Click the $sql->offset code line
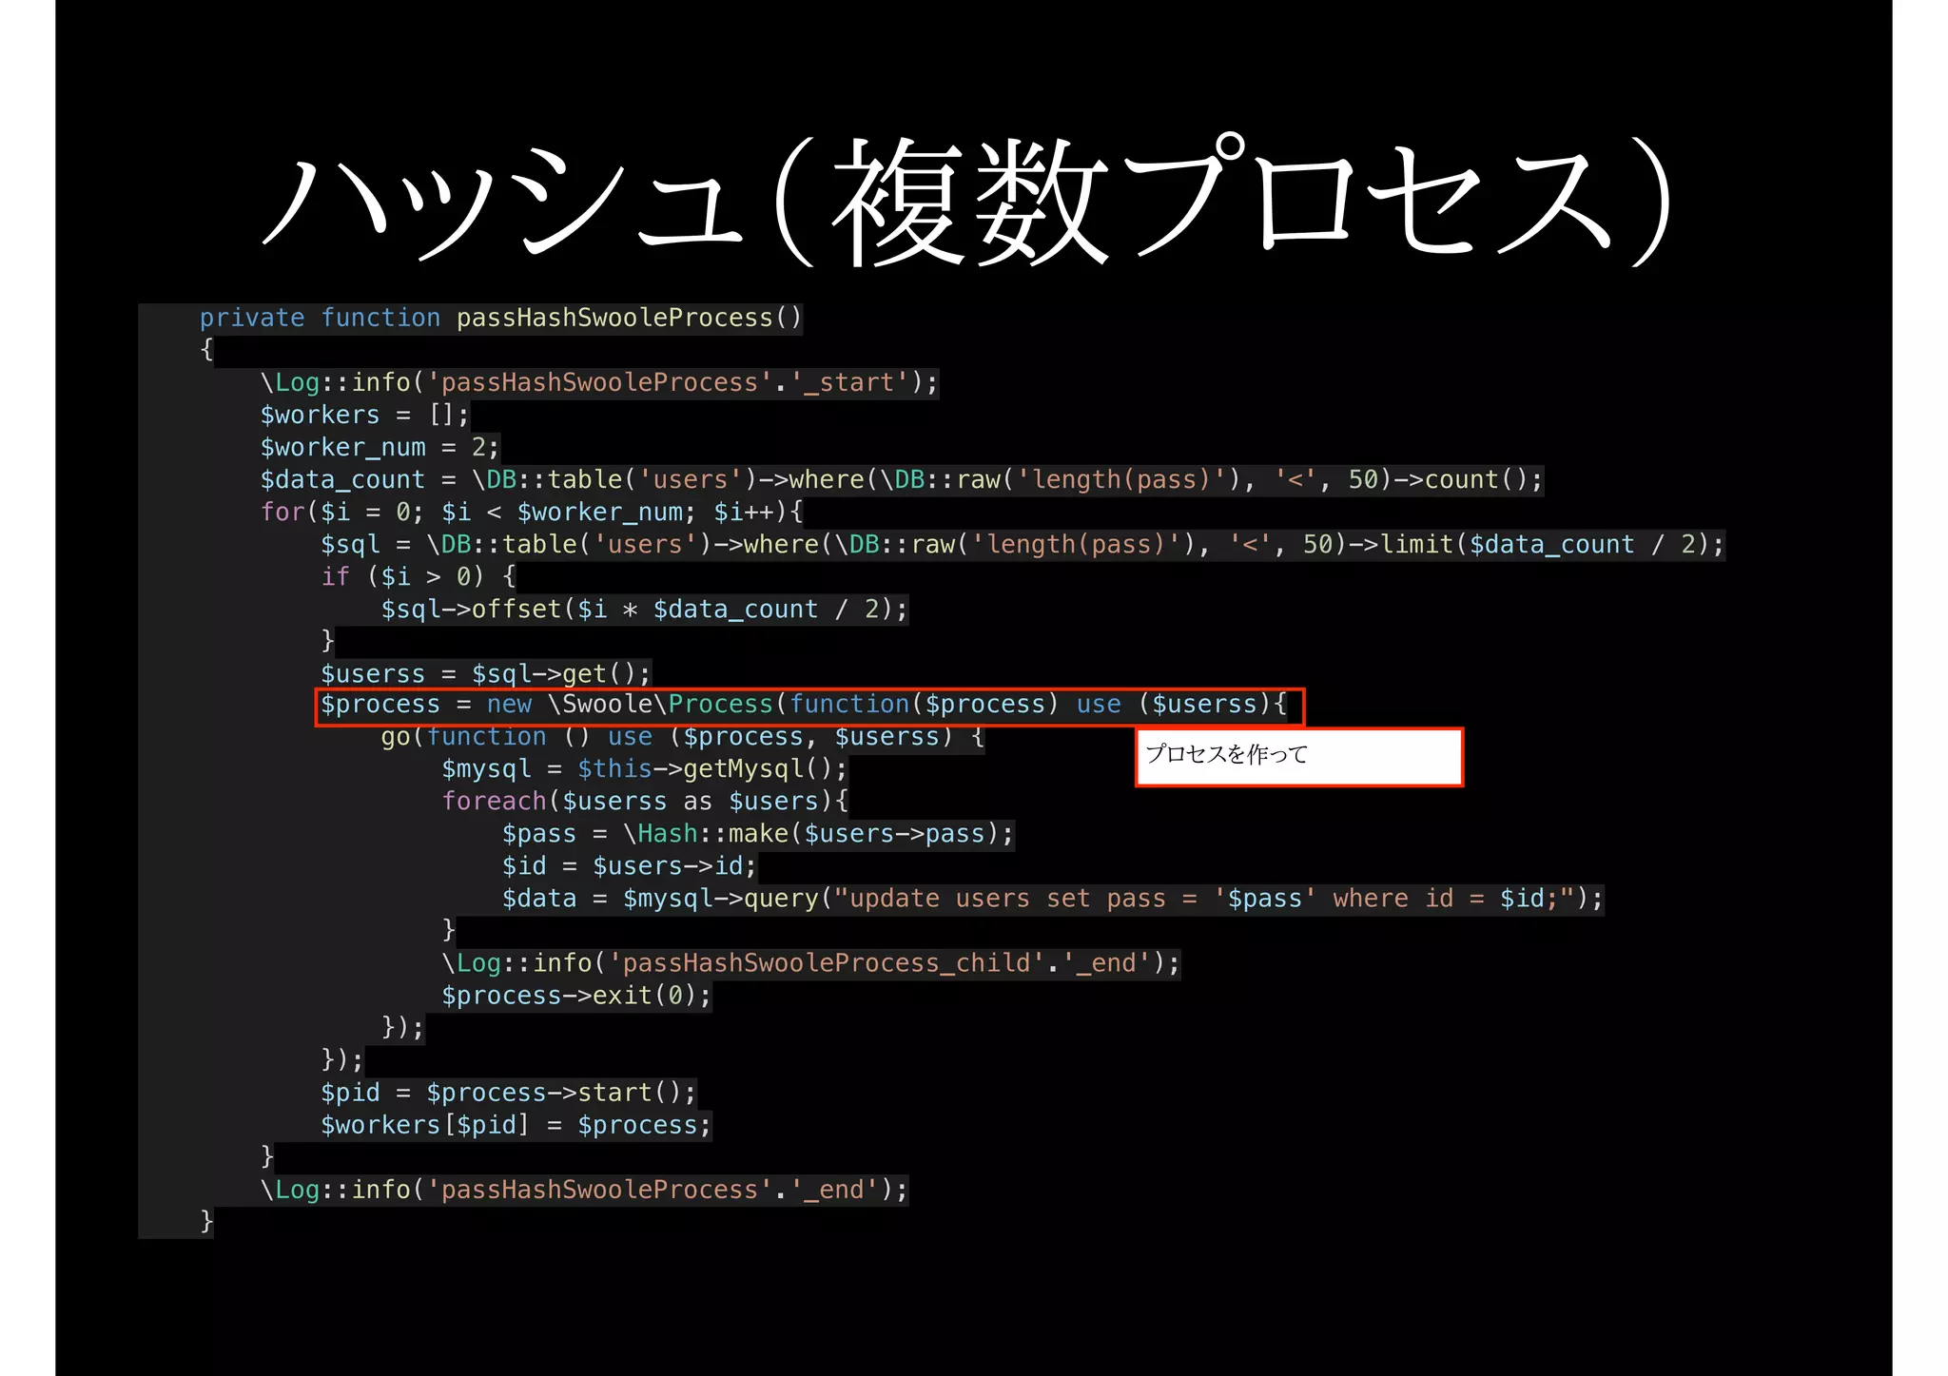The width and height of the screenshot is (1948, 1376). pyautogui.click(x=643, y=610)
